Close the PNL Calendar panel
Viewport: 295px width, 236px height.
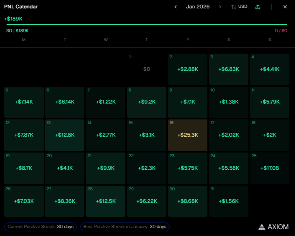point(285,7)
